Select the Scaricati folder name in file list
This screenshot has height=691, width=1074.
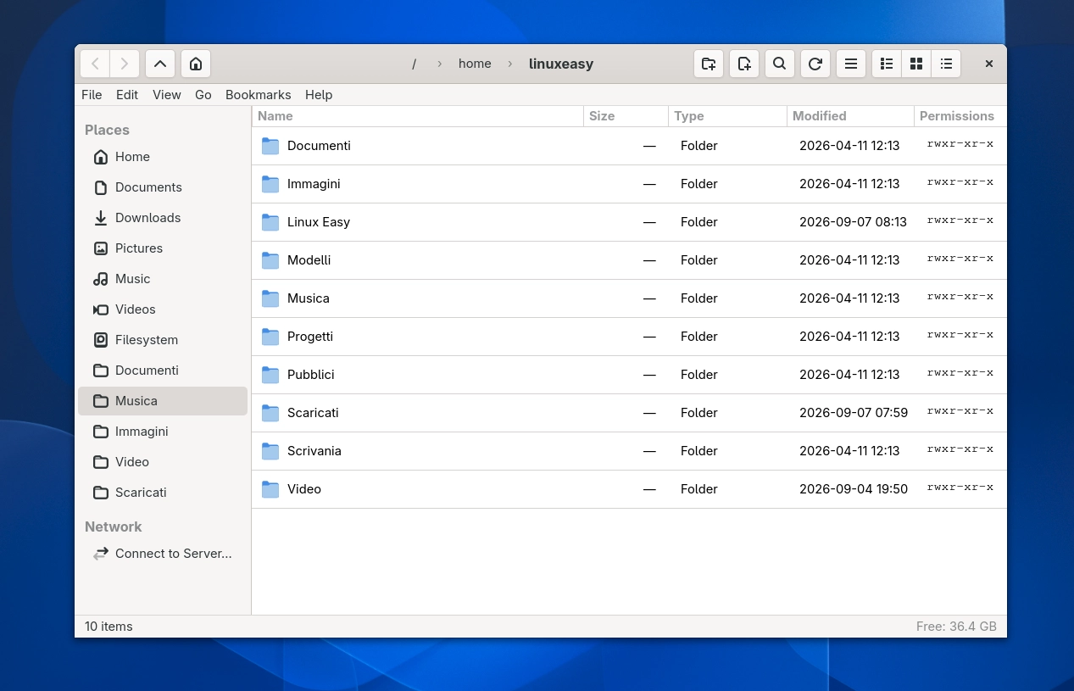[x=313, y=413]
